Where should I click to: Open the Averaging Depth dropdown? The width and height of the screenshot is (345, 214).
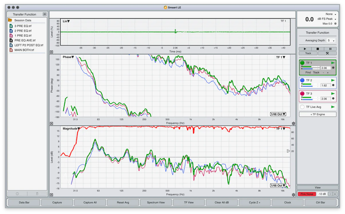pyautogui.click(x=332, y=41)
